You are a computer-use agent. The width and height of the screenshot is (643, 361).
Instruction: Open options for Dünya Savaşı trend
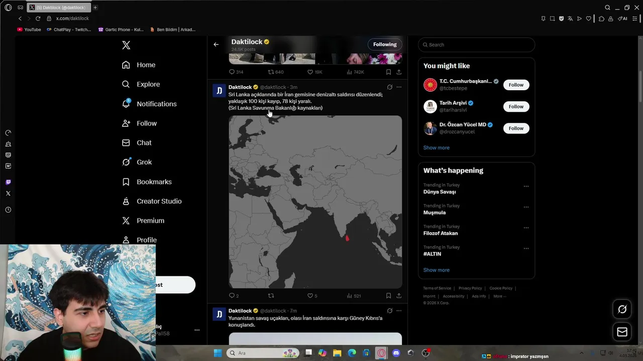coord(526,187)
